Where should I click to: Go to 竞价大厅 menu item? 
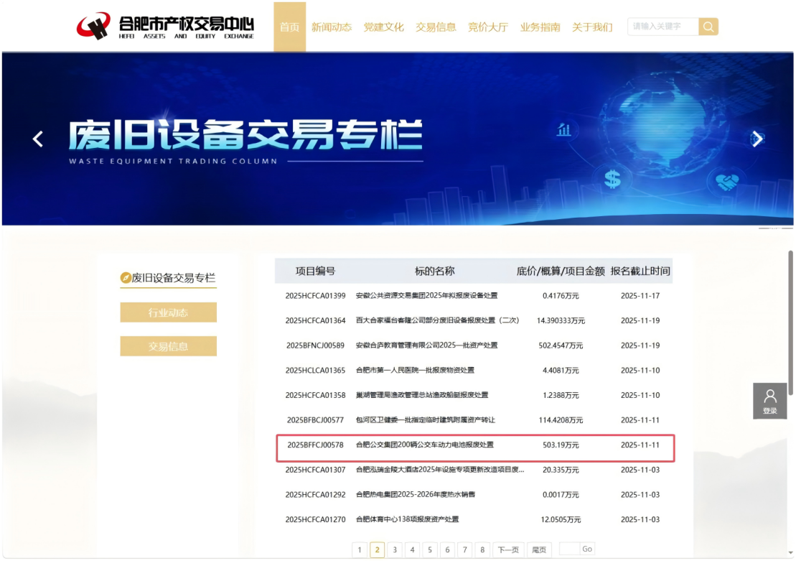[x=488, y=27]
